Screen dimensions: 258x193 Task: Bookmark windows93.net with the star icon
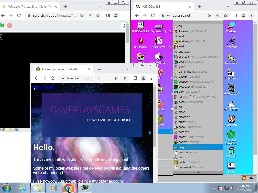click(x=225, y=15)
